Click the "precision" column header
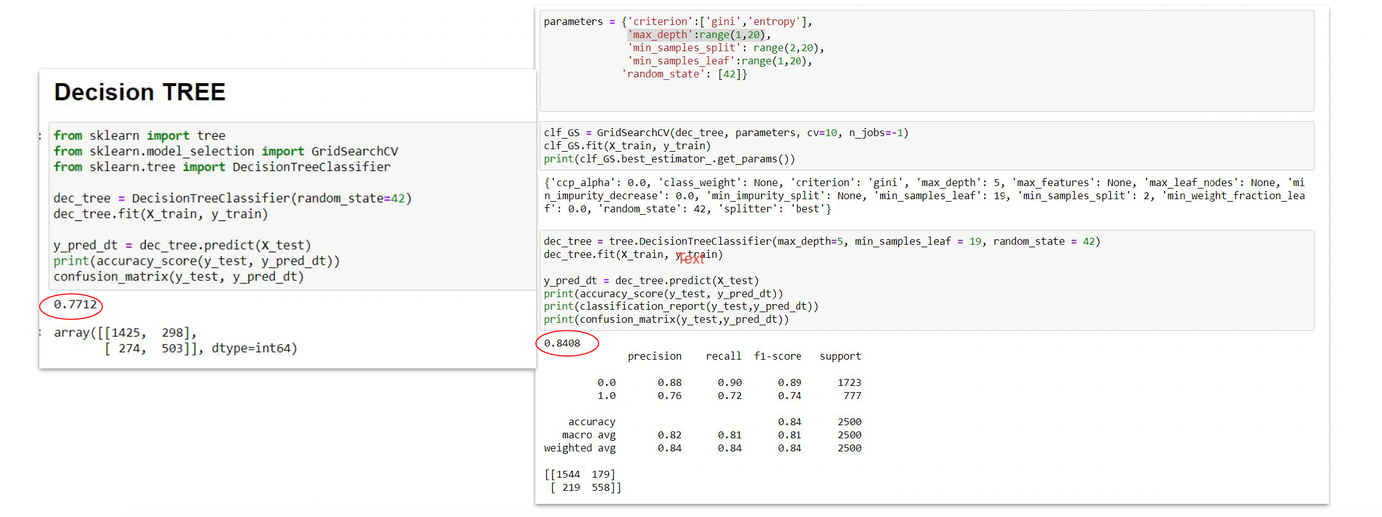 [x=655, y=357]
